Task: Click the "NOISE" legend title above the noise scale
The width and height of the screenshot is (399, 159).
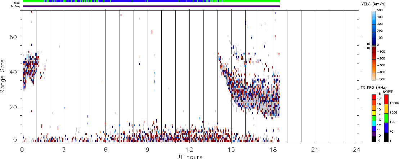Action: coord(388,91)
